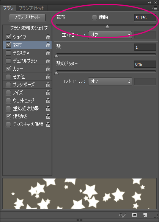The height and width of the screenshot is (222, 159).
Task: Uncheck the 滑らかさ checkbox
Action: (8, 116)
